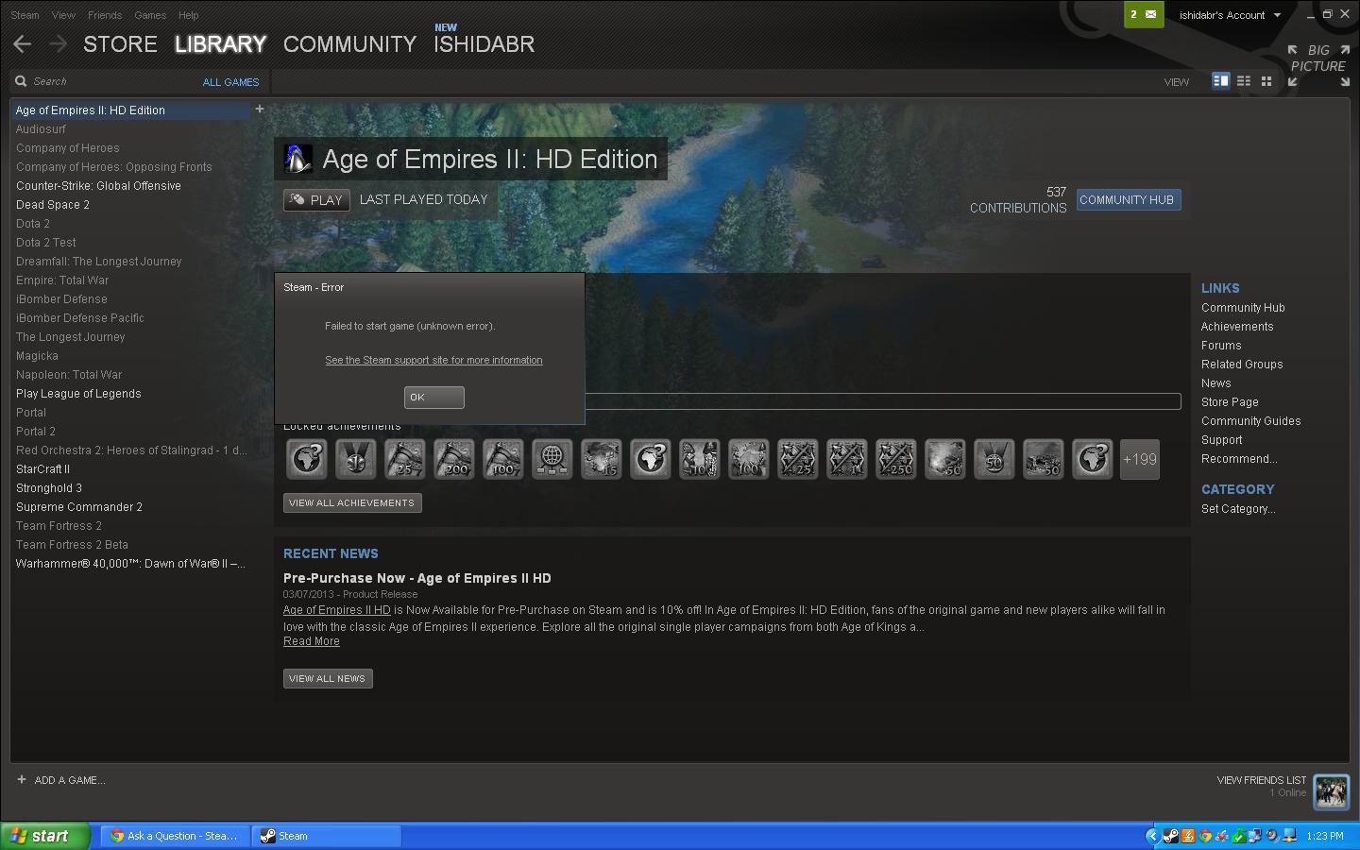
Task: Show the +199 more achievements
Action: pyautogui.click(x=1140, y=460)
